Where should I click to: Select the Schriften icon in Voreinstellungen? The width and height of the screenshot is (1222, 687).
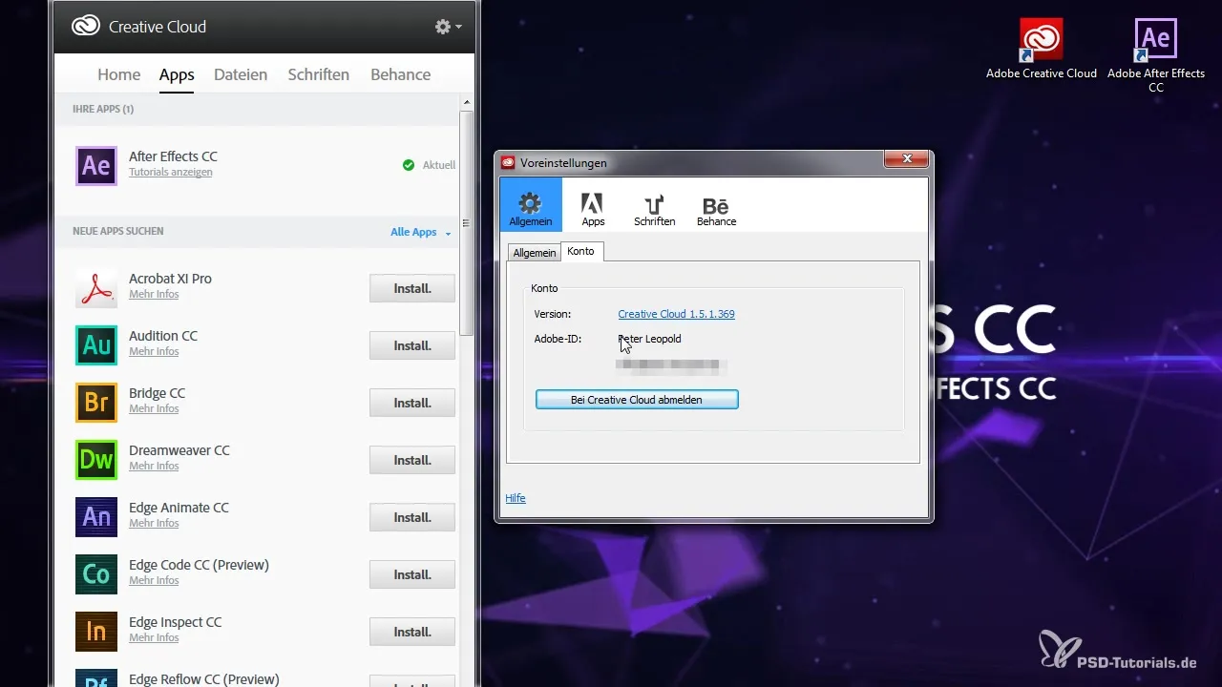coord(654,209)
